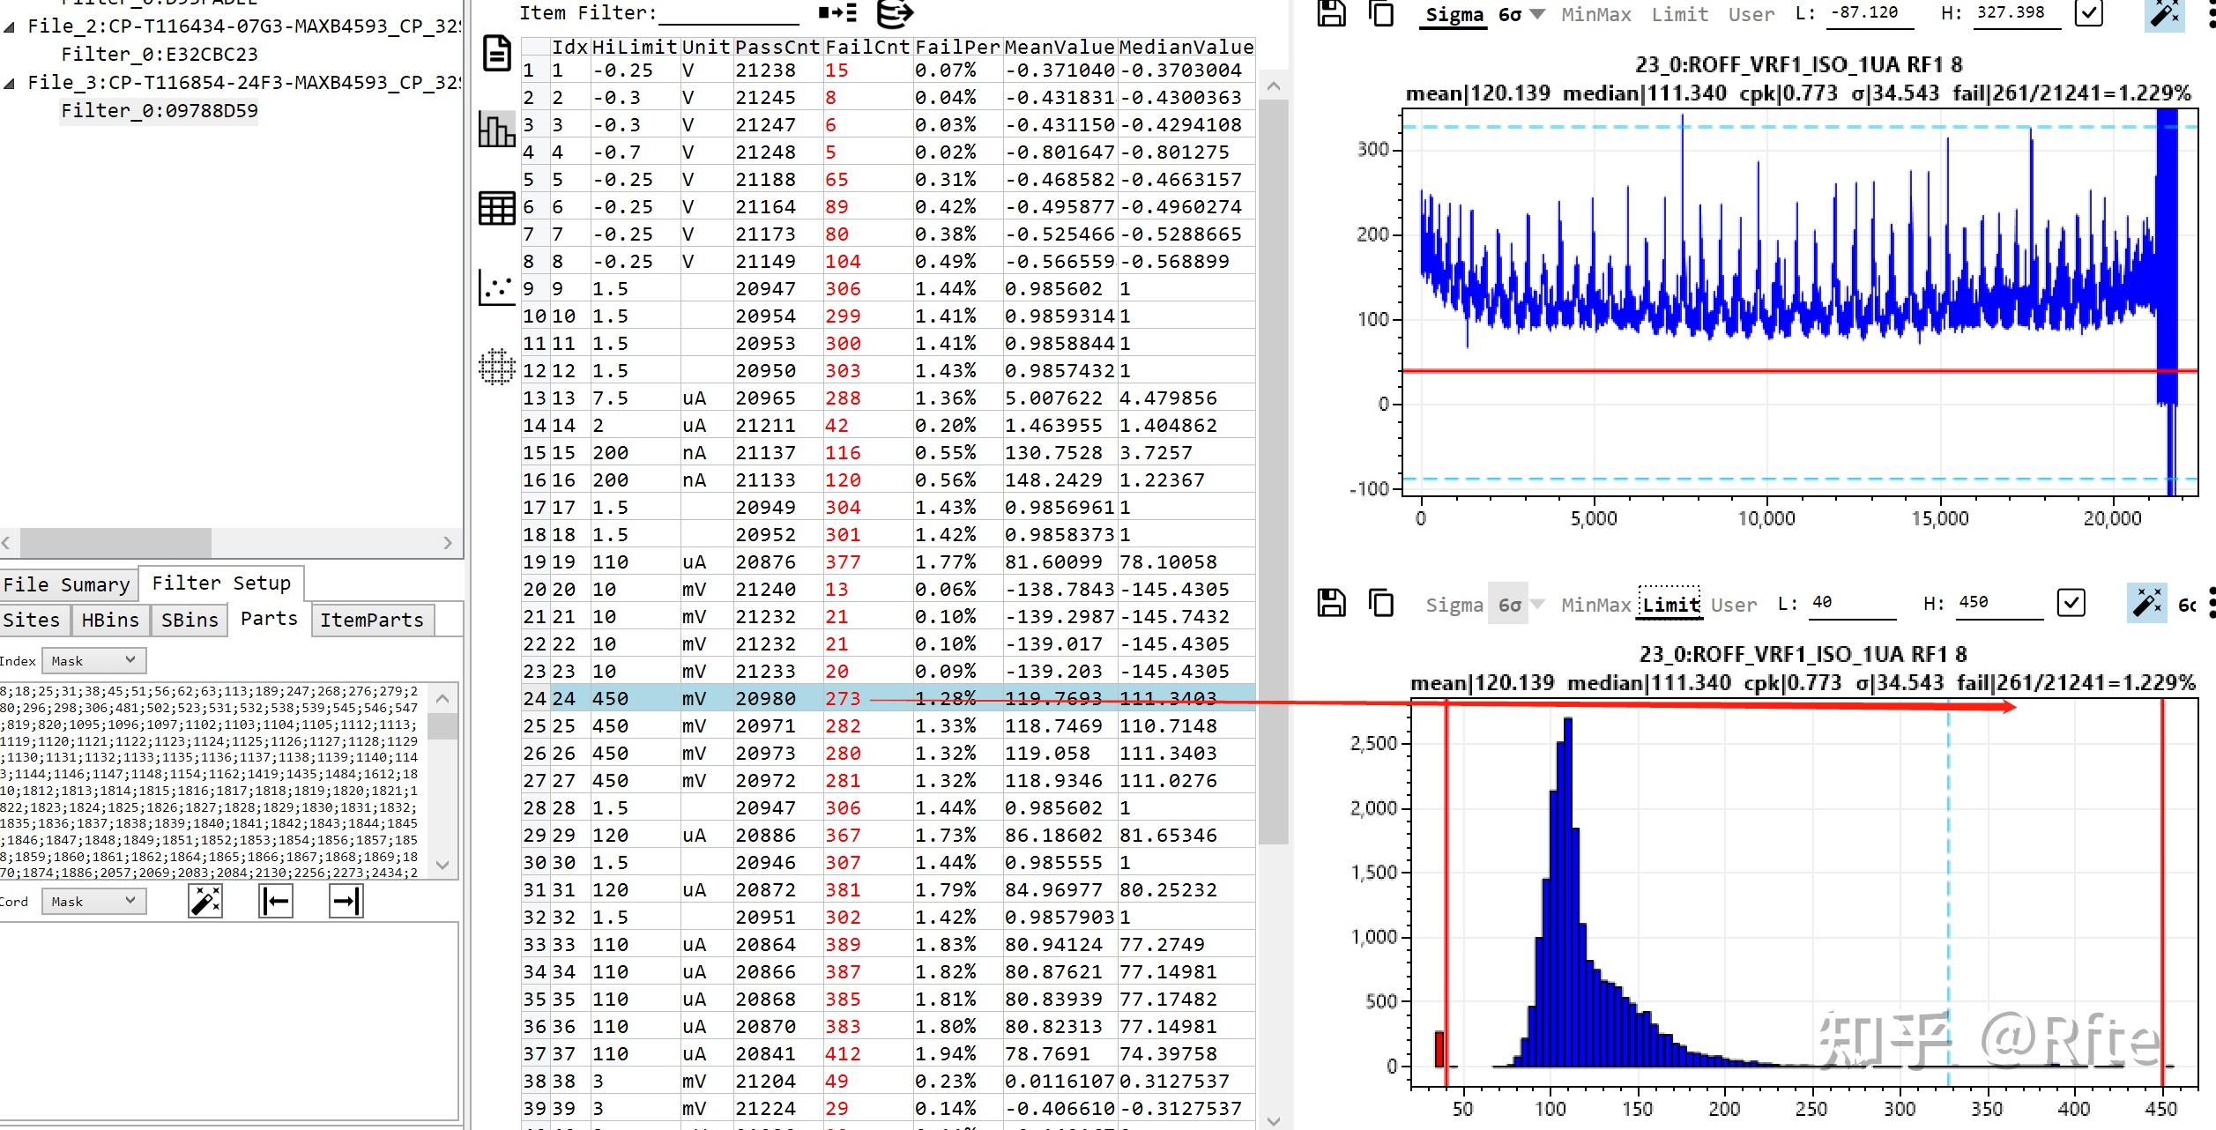This screenshot has width=2216, height=1130.
Task: Click the move-to-left-end arrow button
Action: coord(276,901)
